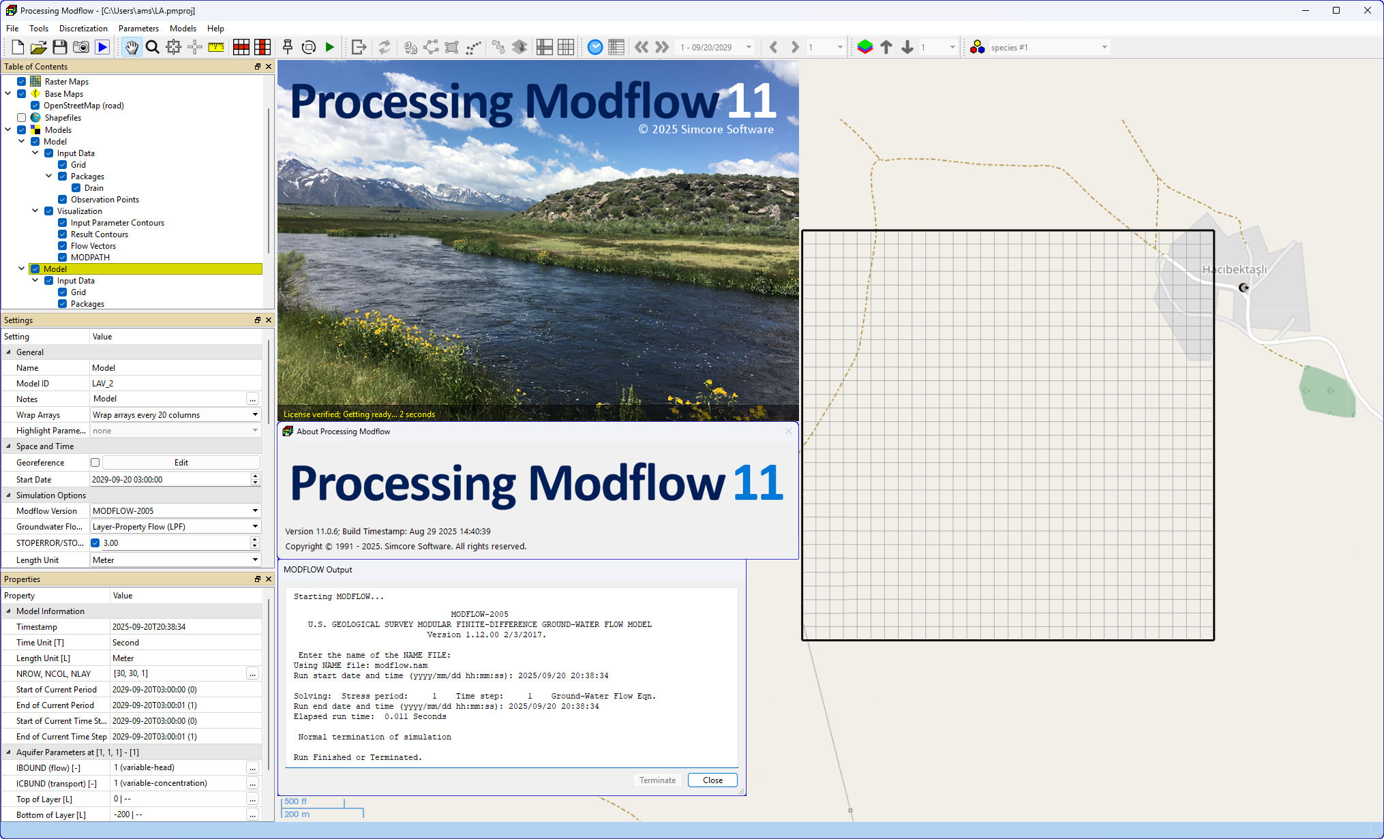Image resolution: width=1384 pixels, height=839 pixels.
Task: Click the colored layers stack icon
Action: pyautogui.click(x=865, y=47)
